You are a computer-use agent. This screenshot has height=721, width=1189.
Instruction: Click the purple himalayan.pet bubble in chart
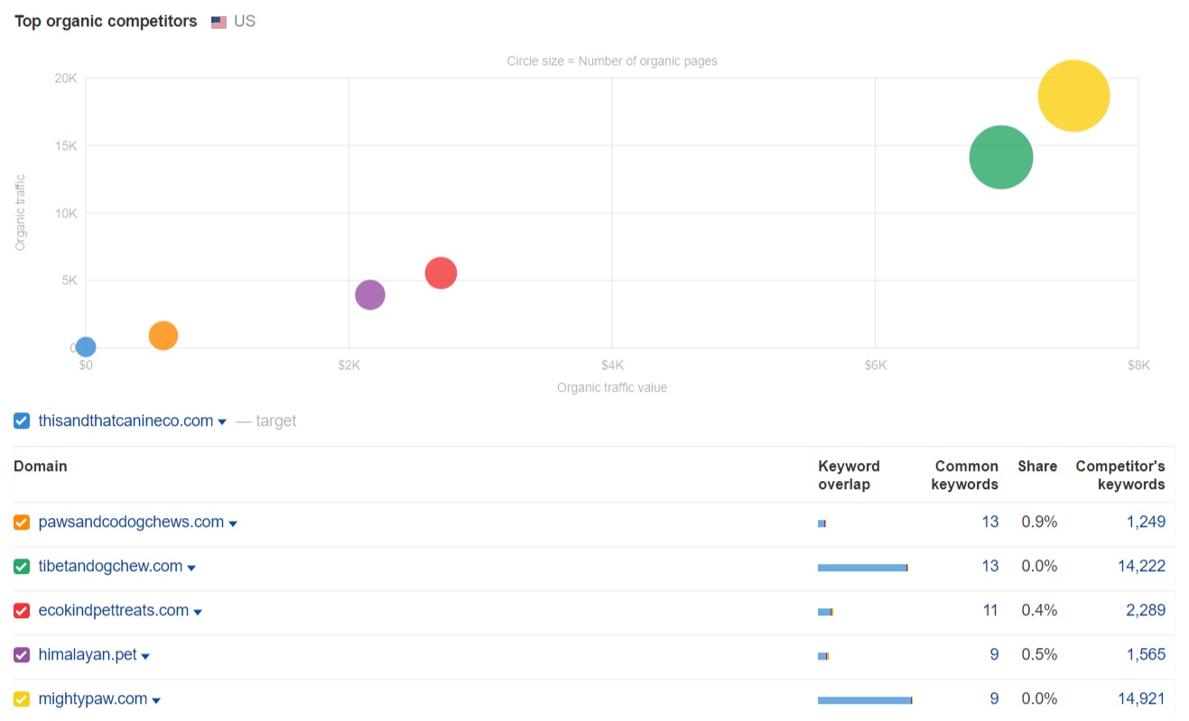(x=370, y=294)
